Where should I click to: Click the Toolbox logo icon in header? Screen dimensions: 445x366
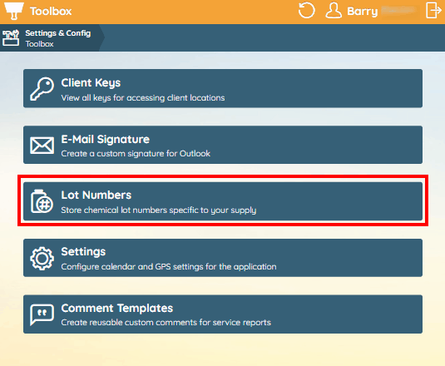coord(13,11)
